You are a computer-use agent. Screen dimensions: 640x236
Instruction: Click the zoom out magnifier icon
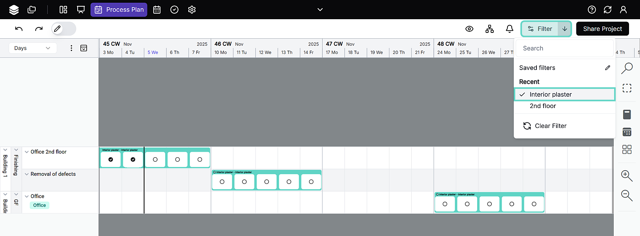pyautogui.click(x=627, y=195)
